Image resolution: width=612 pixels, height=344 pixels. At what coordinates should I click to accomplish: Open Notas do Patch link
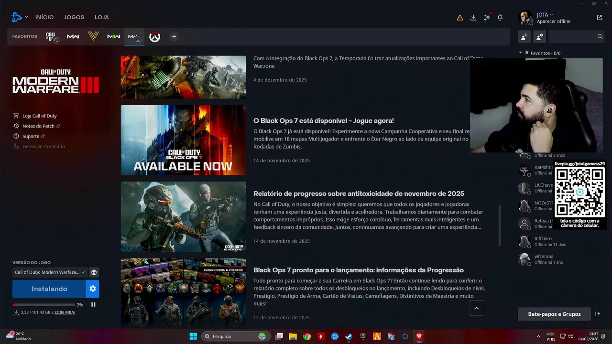pyautogui.click(x=38, y=126)
